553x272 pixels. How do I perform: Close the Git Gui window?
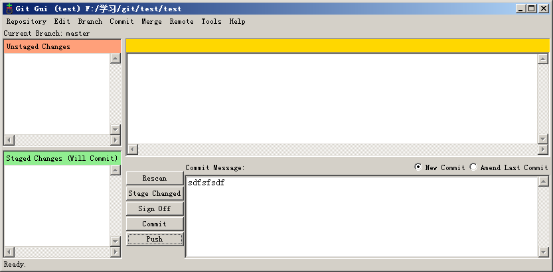[544, 9]
